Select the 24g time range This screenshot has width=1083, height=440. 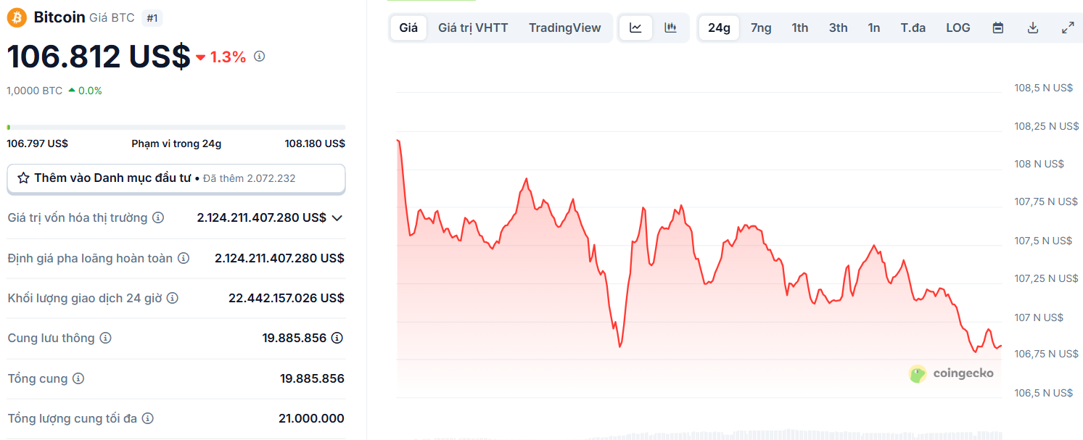point(719,28)
